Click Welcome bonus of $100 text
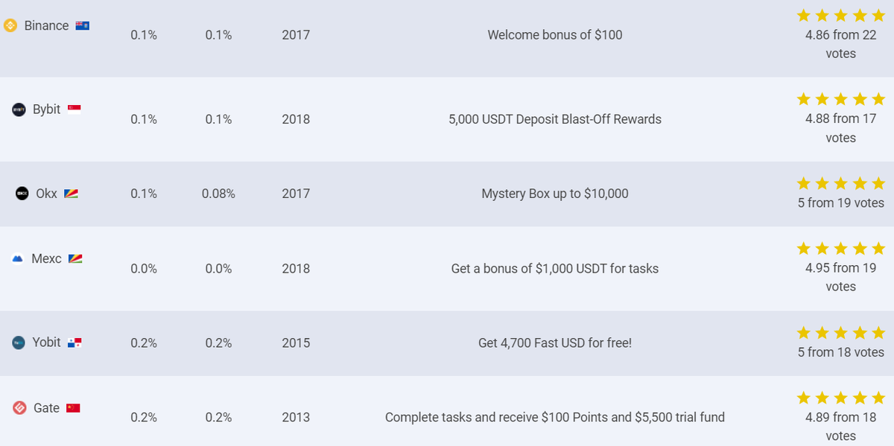The image size is (894, 446). click(555, 35)
